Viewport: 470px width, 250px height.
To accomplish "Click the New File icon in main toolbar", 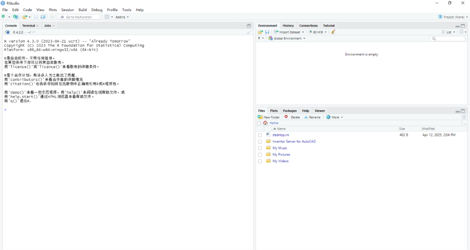I will click(3, 17).
